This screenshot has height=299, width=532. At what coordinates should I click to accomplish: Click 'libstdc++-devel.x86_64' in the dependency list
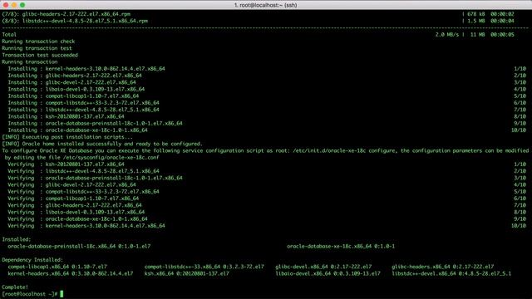coord(424,273)
